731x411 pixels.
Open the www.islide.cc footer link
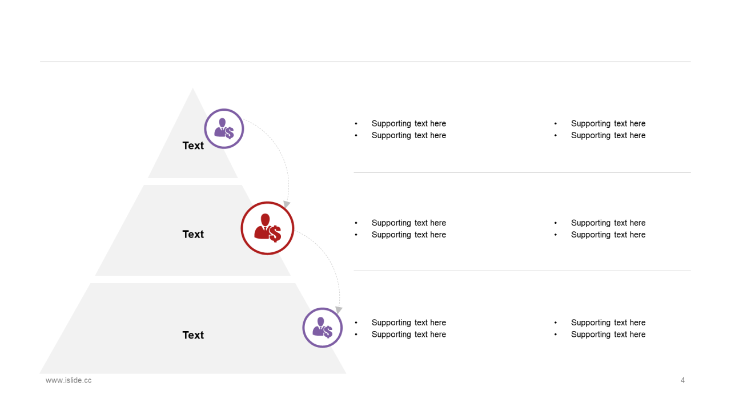point(69,380)
